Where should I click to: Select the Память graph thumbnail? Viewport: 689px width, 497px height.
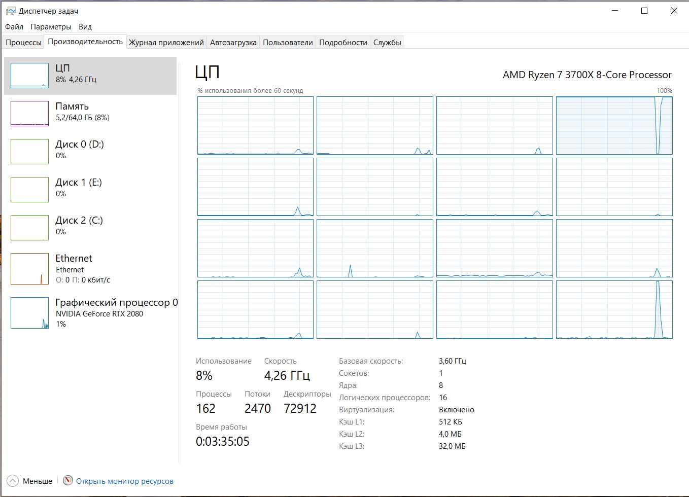[x=29, y=114]
